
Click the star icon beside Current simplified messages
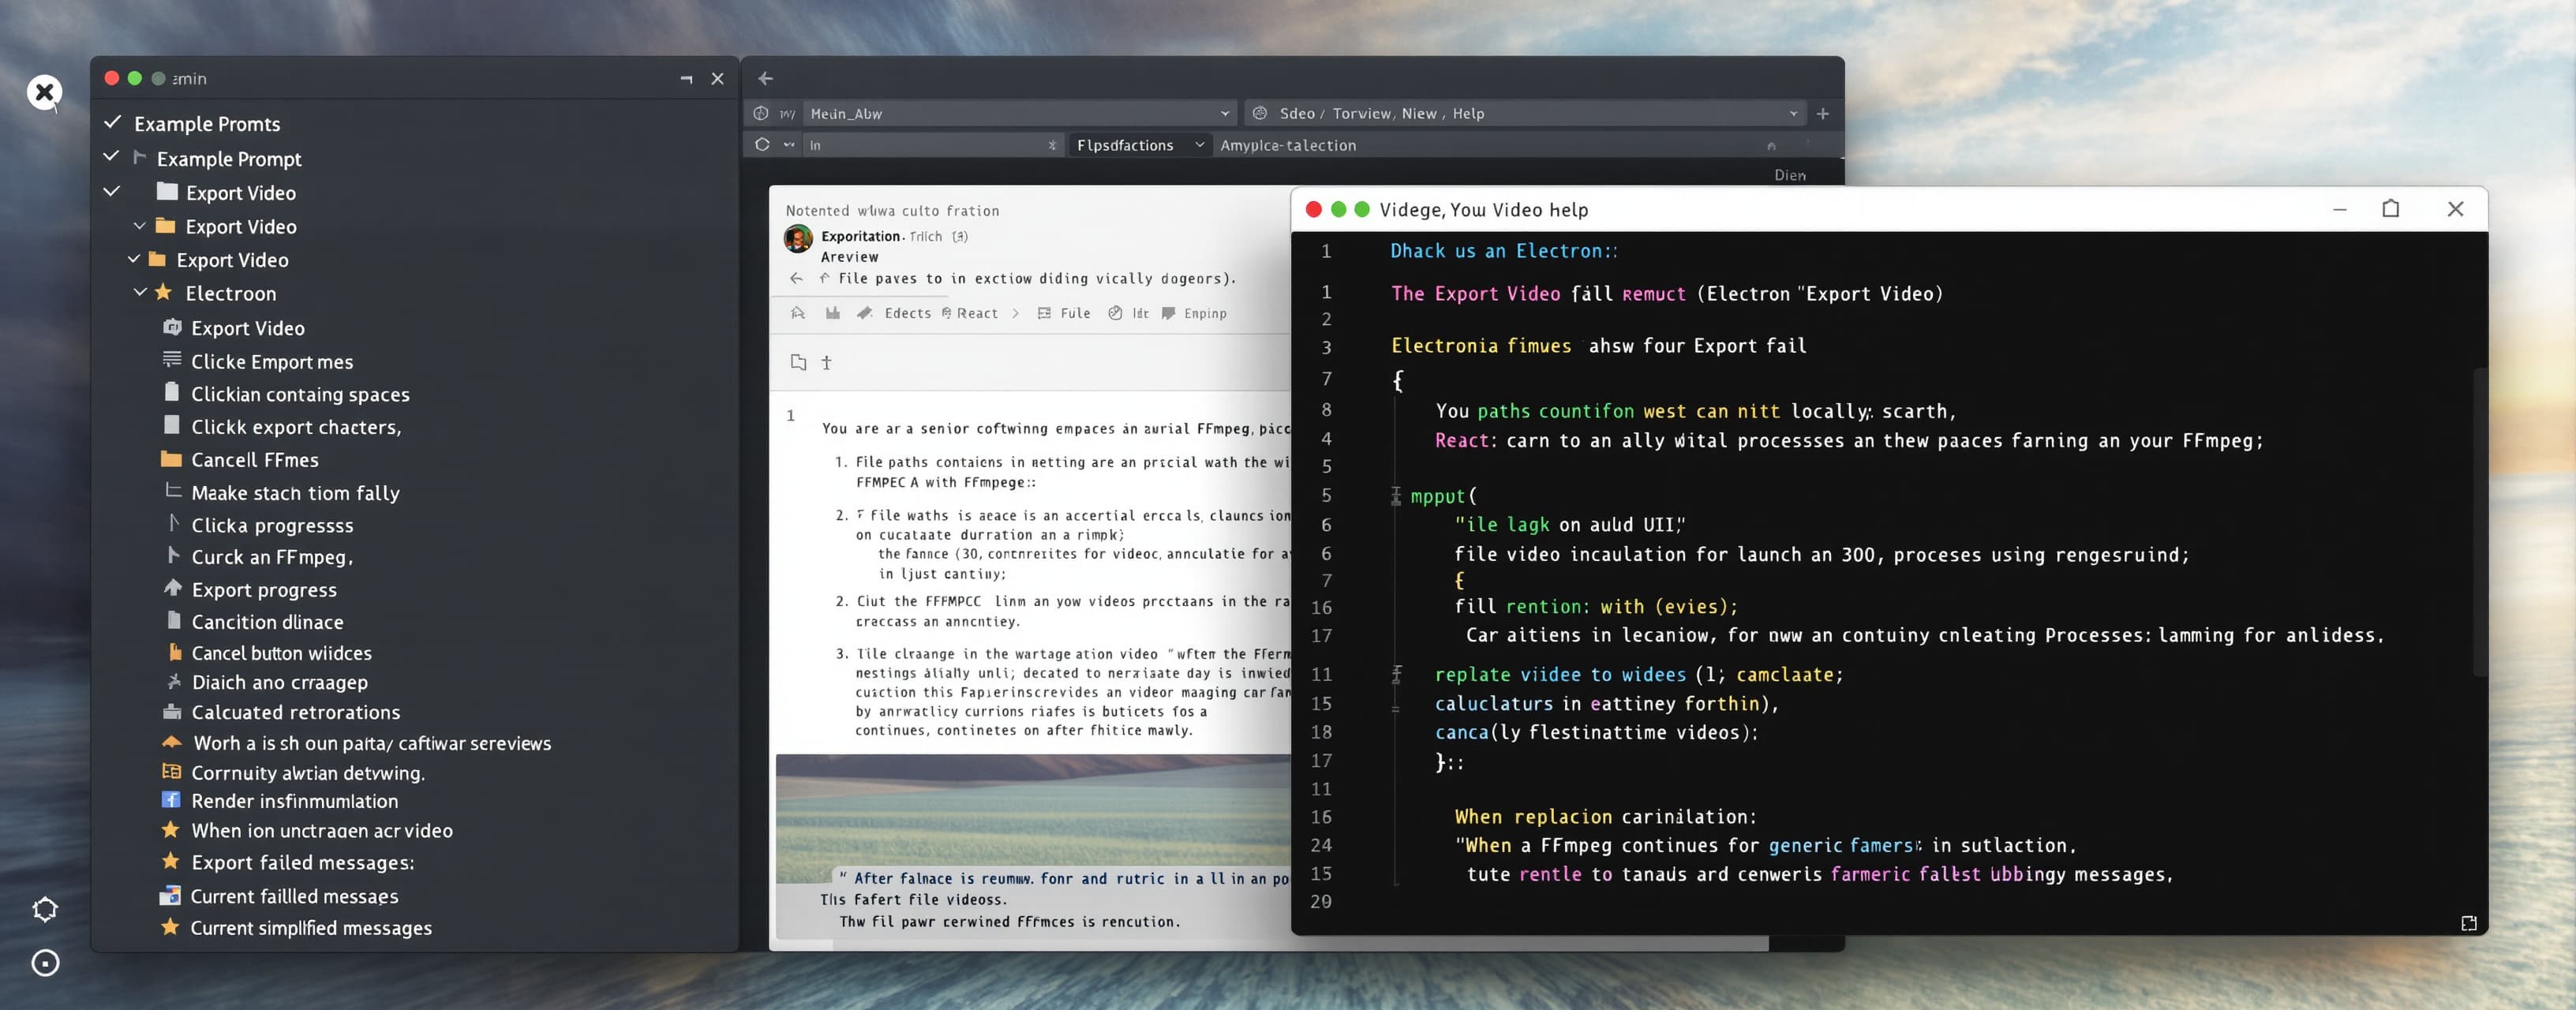[x=171, y=927]
